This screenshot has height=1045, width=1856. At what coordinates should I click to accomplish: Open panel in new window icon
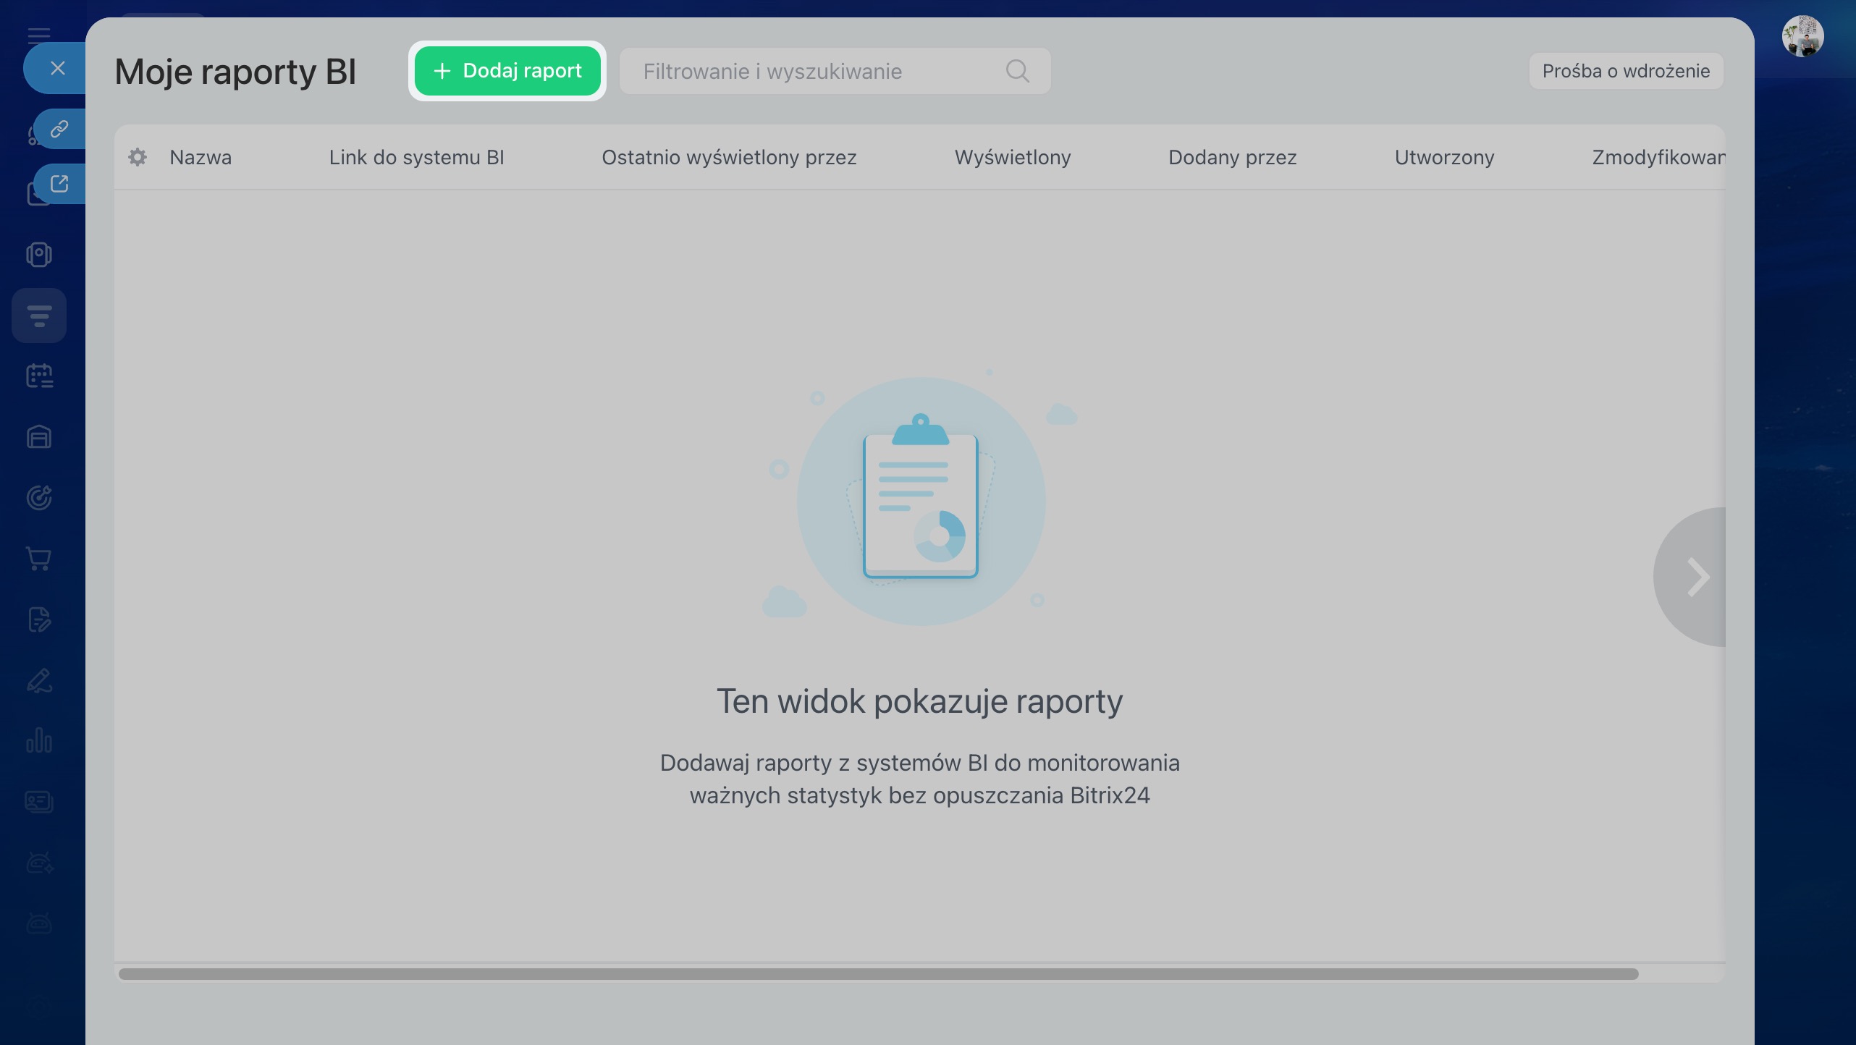click(59, 184)
